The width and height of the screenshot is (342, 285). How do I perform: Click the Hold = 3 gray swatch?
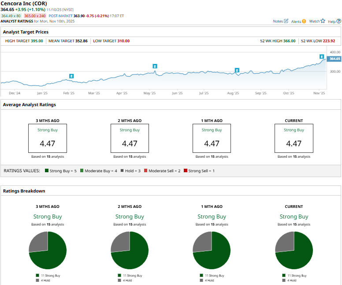coord(122,171)
